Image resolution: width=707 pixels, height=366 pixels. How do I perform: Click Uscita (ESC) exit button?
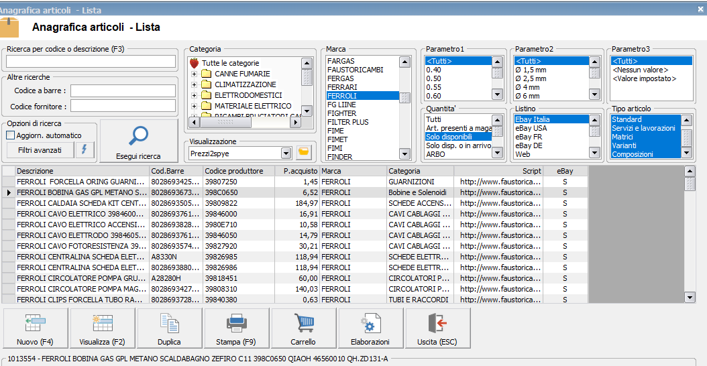coord(437,329)
